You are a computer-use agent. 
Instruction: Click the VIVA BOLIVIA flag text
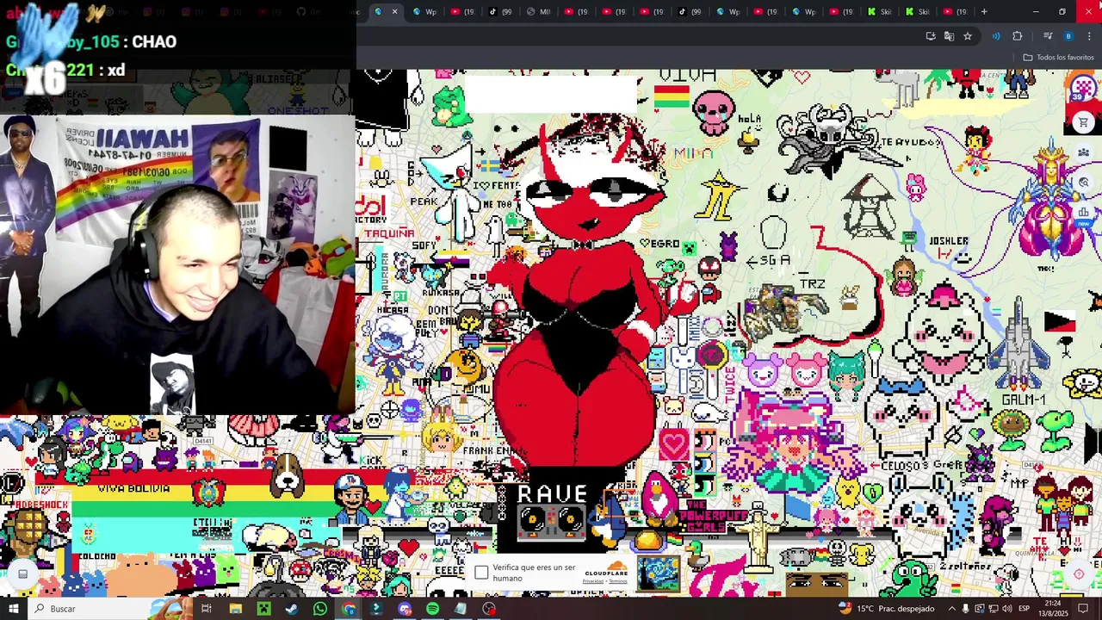click(133, 488)
